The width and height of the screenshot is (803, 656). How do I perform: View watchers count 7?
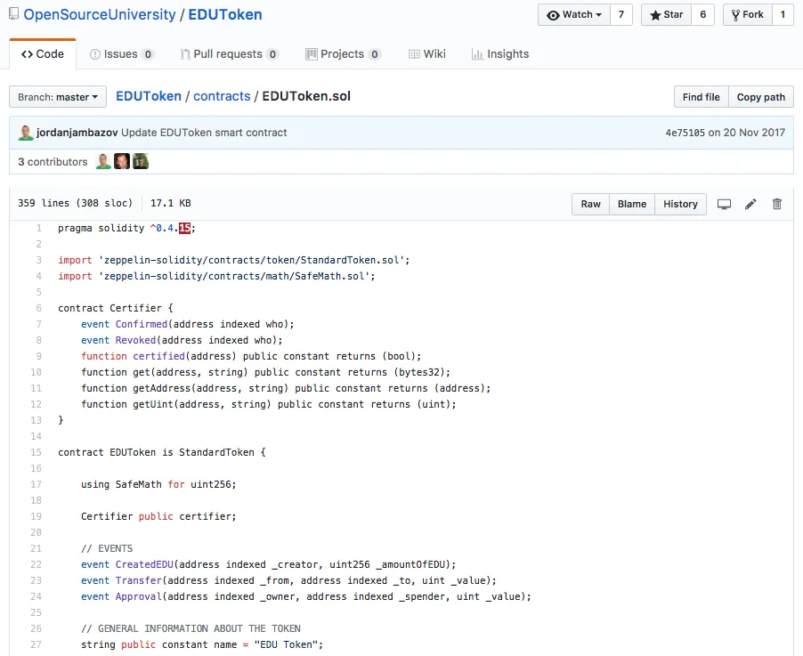[x=621, y=15]
